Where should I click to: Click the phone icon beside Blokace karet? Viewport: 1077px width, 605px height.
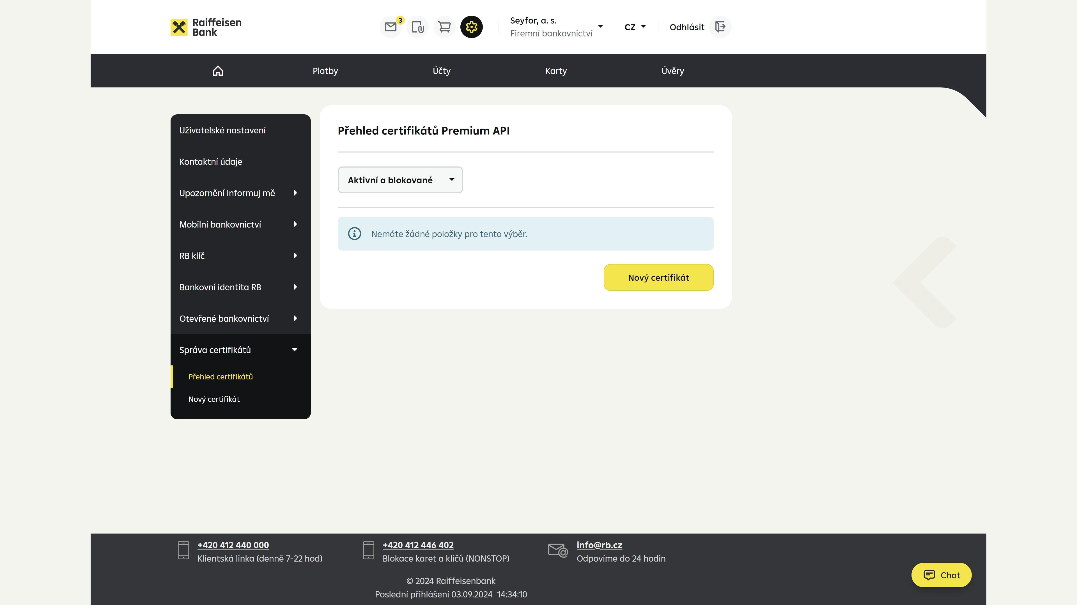368,550
